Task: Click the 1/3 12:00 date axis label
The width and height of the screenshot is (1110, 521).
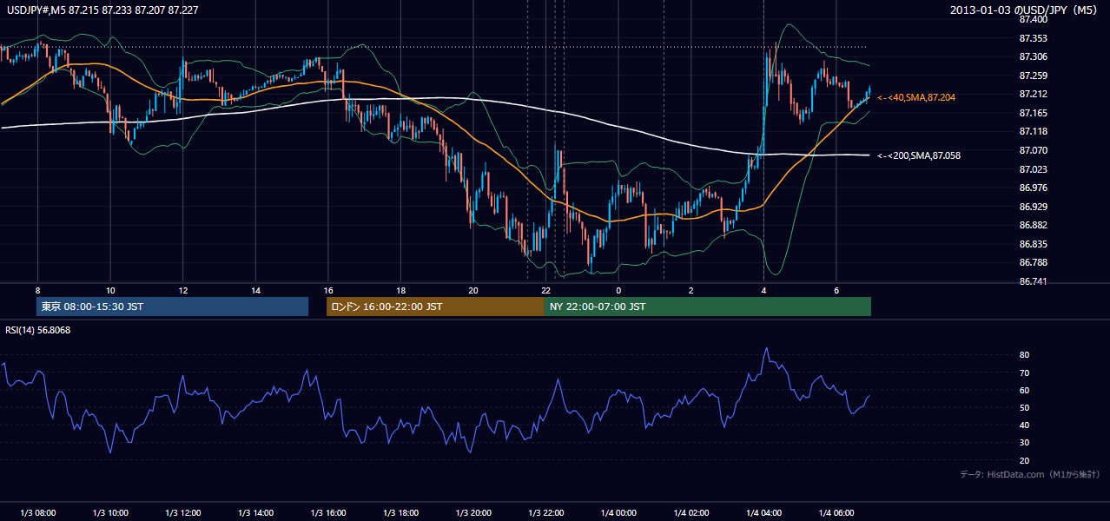Action: [x=182, y=513]
